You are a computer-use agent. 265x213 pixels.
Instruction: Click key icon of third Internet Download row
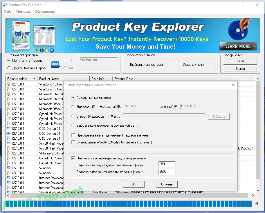click(x=8, y=187)
